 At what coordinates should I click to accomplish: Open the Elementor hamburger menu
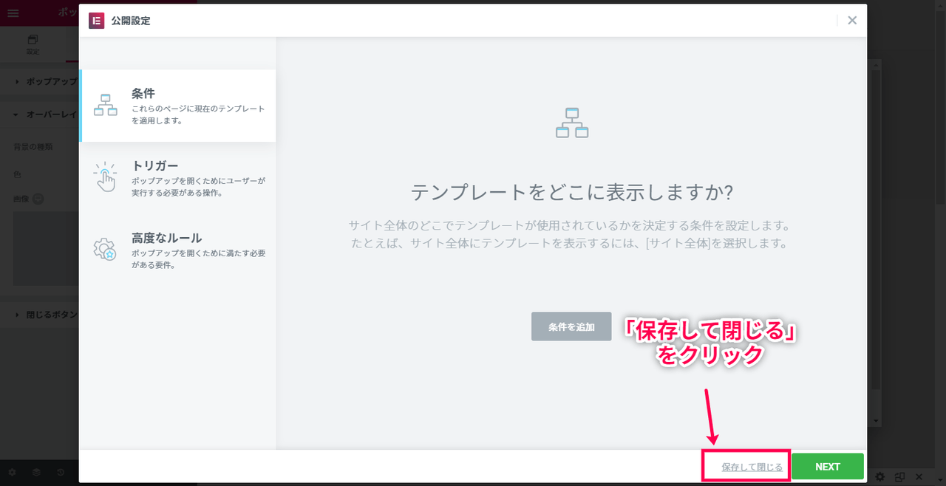[13, 13]
